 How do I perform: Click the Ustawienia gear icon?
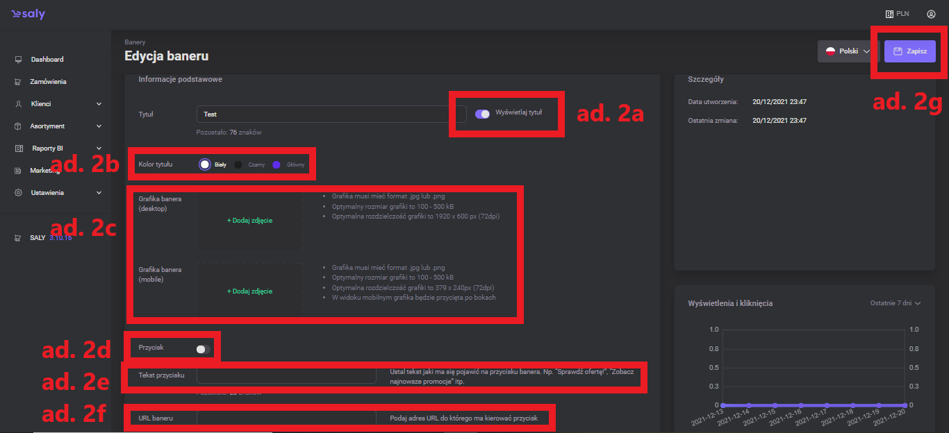(x=19, y=193)
